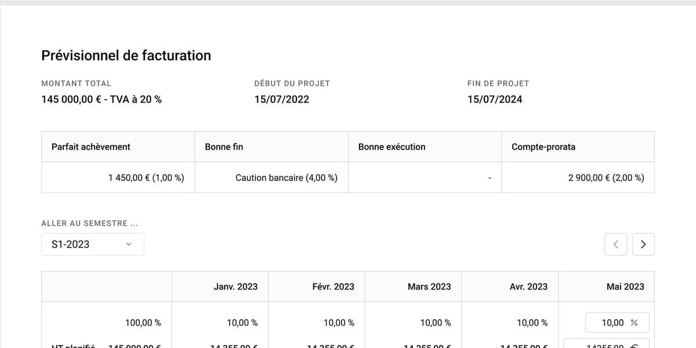Open the S1-2023 semester dropdown
Image resolution: width=696 pixels, height=348 pixels.
coord(92,244)
